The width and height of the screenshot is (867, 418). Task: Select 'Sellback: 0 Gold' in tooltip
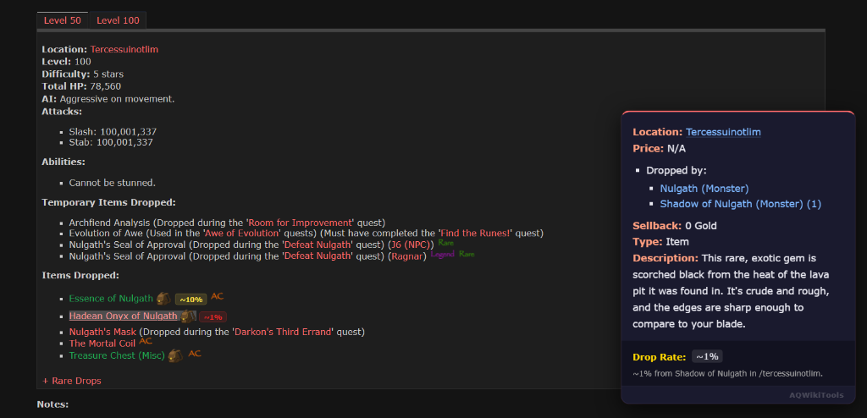coord(675,226)
